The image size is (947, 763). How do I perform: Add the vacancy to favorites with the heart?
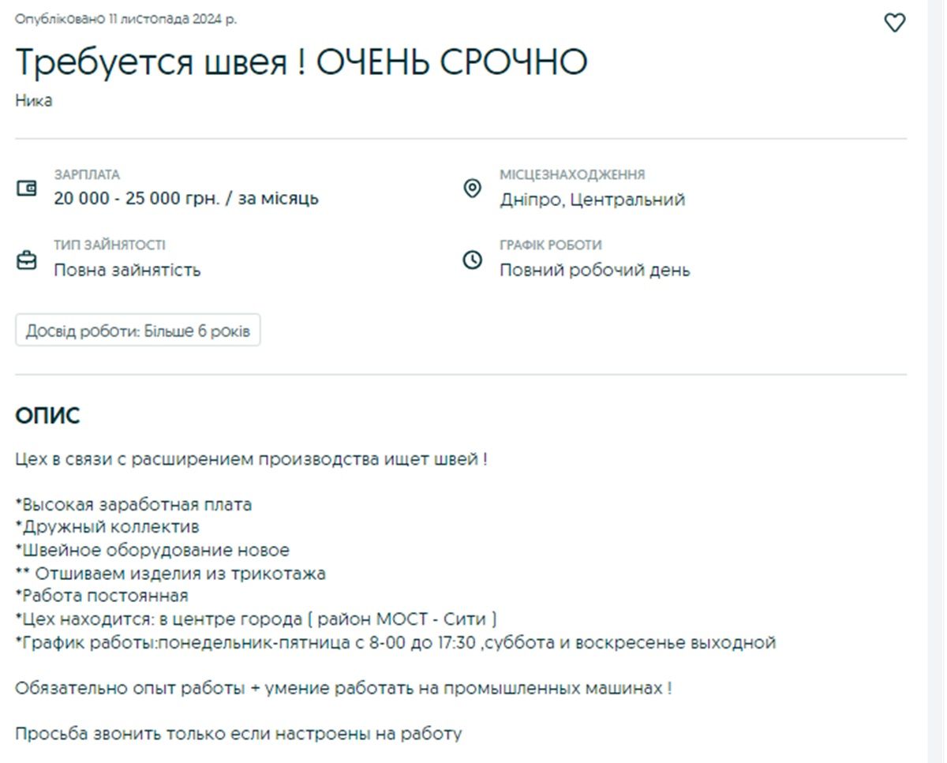(894, 23)
